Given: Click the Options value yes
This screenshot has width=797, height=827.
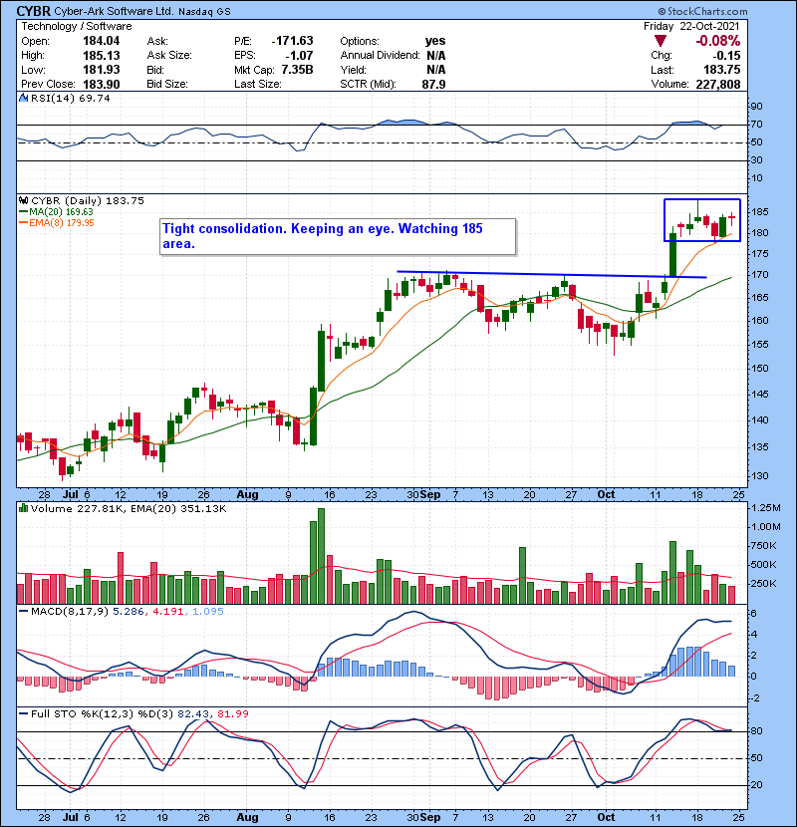Looking at the screenshot, I should 435,41.
